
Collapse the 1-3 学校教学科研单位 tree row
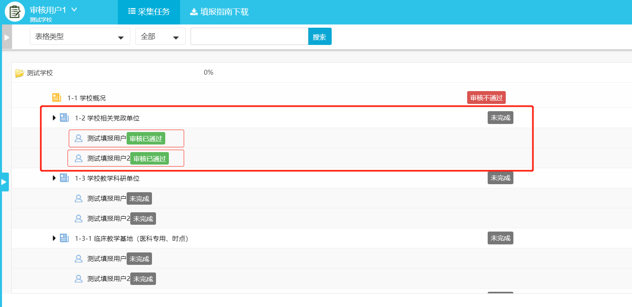[54, 178]
